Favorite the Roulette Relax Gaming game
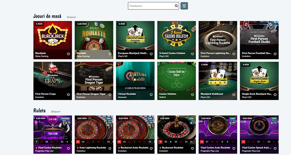This screenshot has width=291, height=155. coord(110,54)
